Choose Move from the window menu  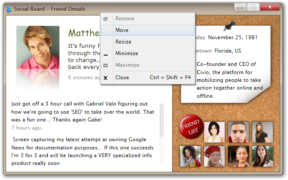coord(122,30)
